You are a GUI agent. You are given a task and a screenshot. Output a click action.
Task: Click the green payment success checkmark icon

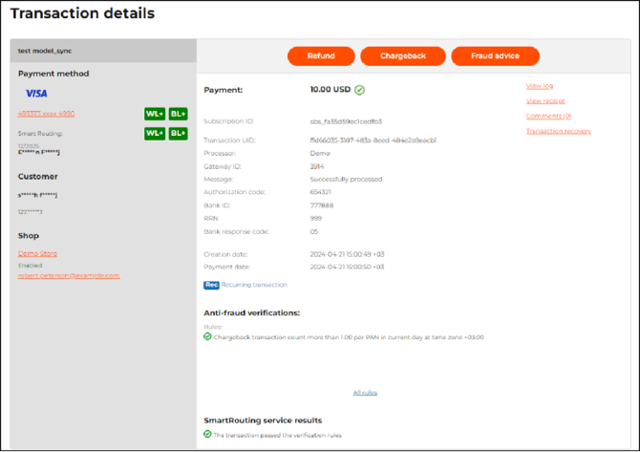tap(359, 91)
